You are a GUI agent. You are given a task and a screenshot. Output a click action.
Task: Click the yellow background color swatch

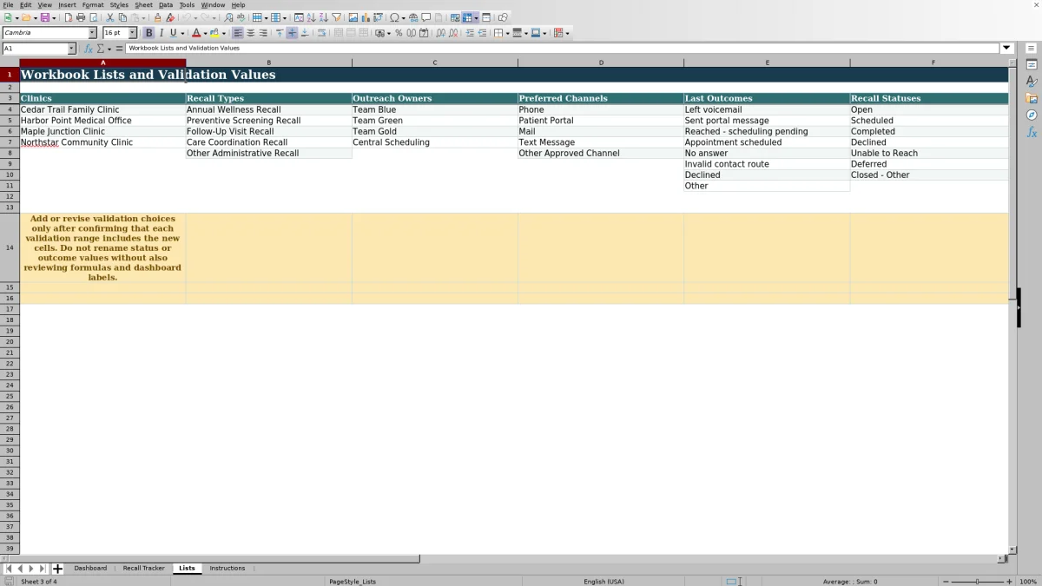pos(215,33)
